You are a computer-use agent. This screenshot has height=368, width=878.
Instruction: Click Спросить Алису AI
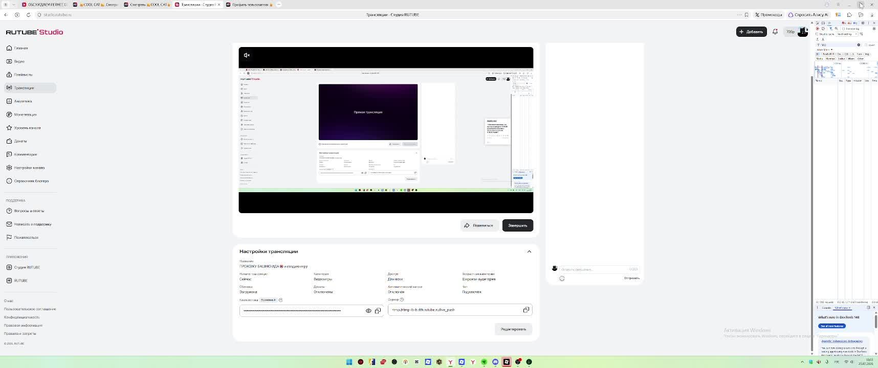point(808,15)
